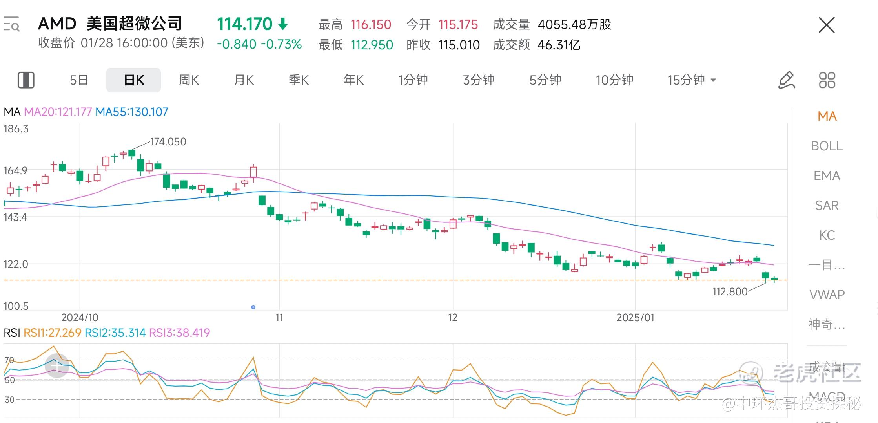Click the 最低 112.950 value
This screenshot has height=423, width=878.
click(372, 45)
